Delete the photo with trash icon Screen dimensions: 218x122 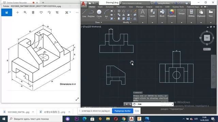pyautogui.click(x=33, y=13)
